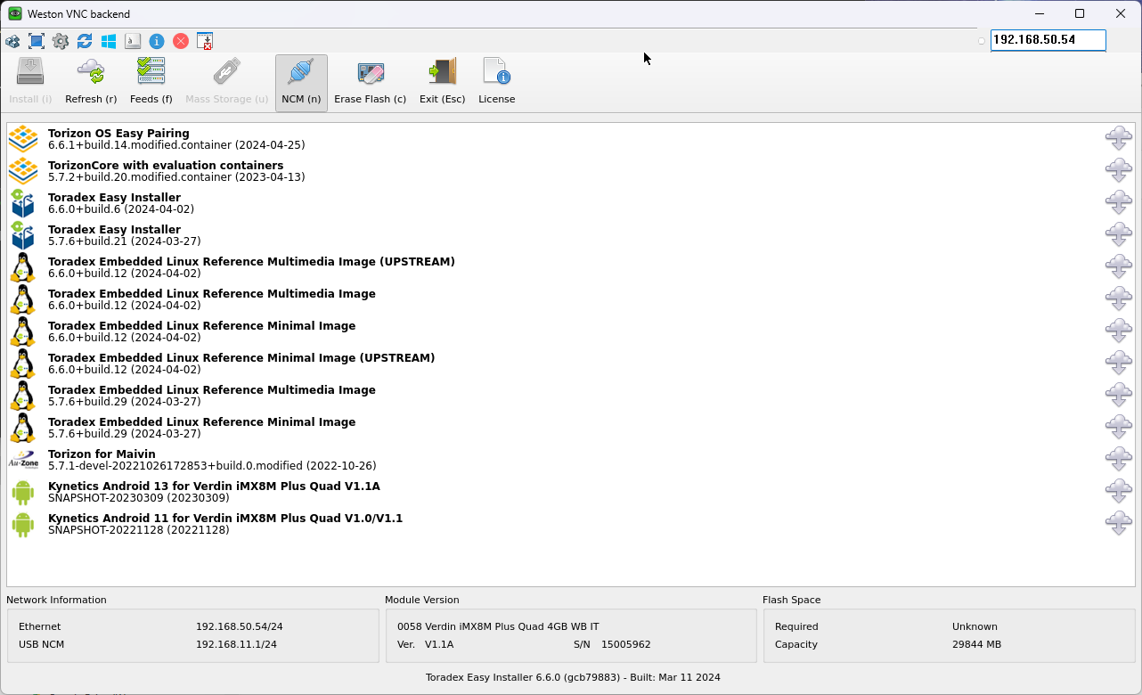Maximize the Weston VNC backend window
The height and width of the screenshot is (695, 1142).
pos(1080,13)
